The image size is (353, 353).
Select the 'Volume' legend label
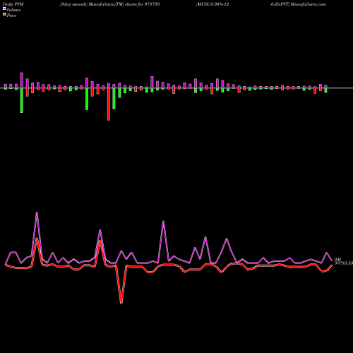click(13, 10)
